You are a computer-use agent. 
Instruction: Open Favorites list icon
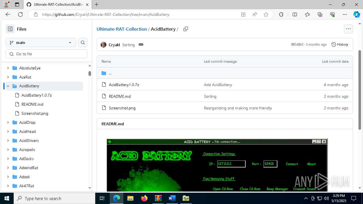click(307, 14)
